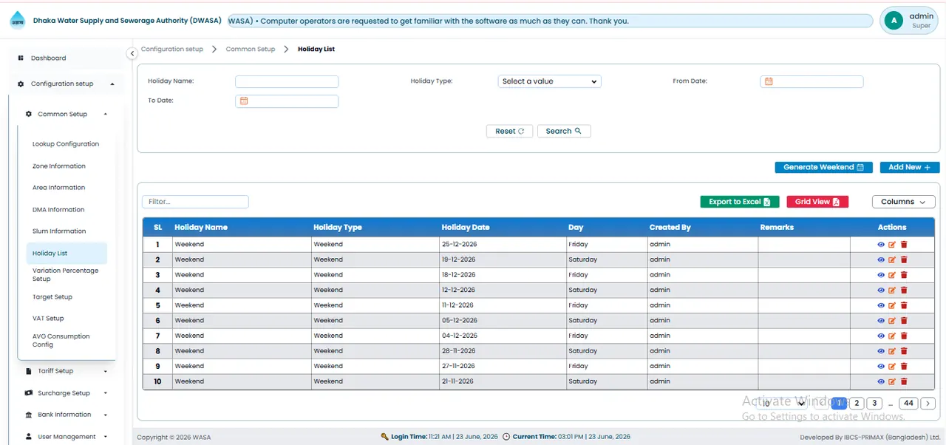Collapse the sidebar with the chevron button
The width and height of the screenshot is (946, 445).
point(132,53)
